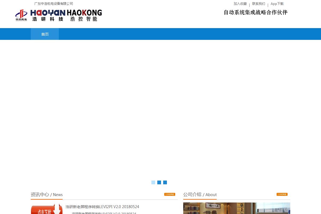The height and width of the screenshot is (214, 321).
Task: Click the App下载 link
Action: coord(277,4)
